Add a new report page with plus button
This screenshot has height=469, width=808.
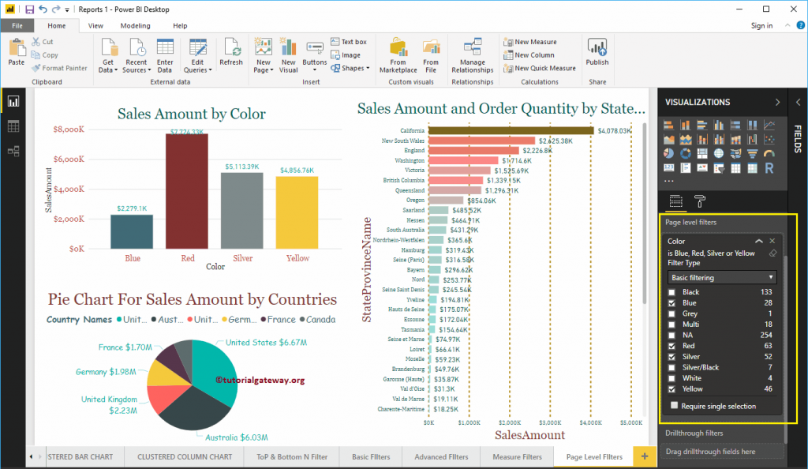tap(643, 456)
